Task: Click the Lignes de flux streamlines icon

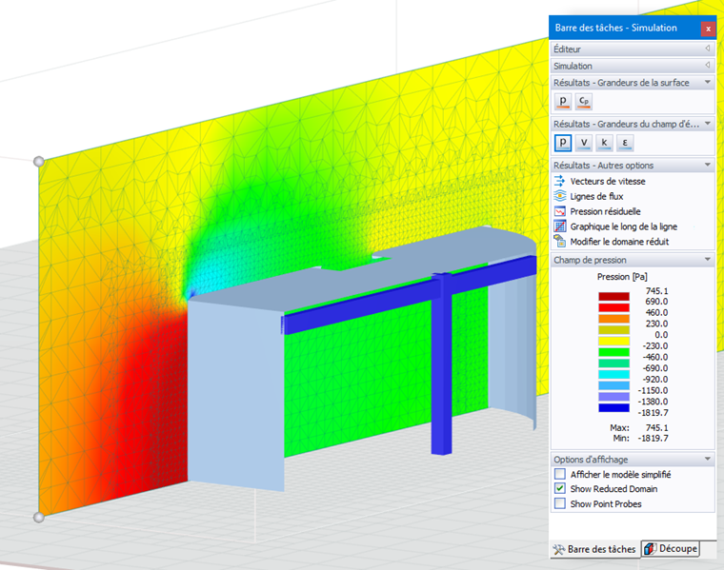Action: tap(559, 196)
